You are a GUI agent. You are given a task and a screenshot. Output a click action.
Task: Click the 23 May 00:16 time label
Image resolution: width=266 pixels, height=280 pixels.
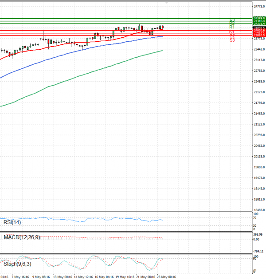tap(166, 277)
